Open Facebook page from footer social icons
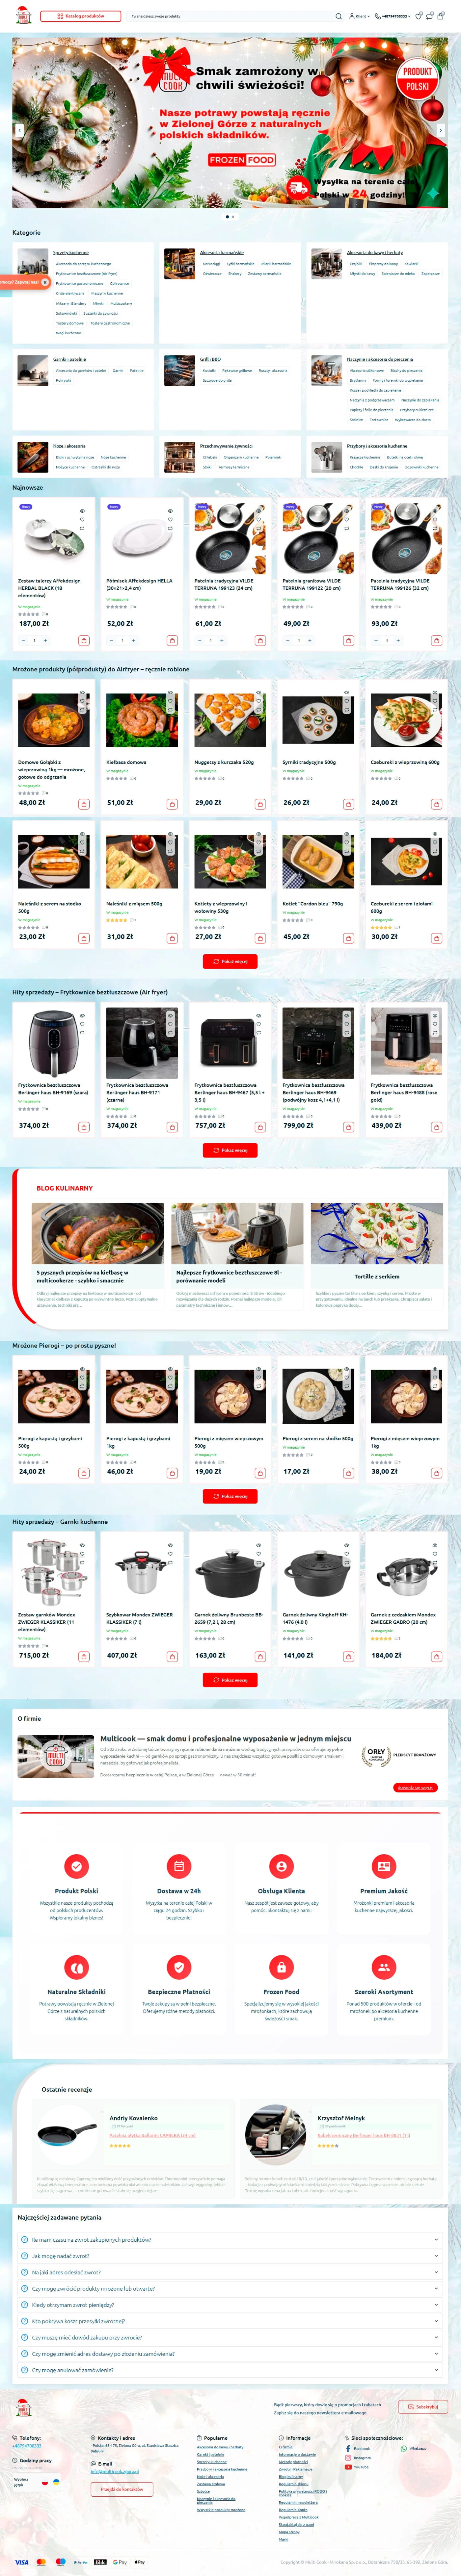The image size is (461, 2576). pyautogui.click(x=358, y=2448)
